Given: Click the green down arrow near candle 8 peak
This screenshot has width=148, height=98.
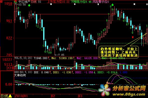Looking at the screenshot, I should pyautogui.click(x=113, y=5).
